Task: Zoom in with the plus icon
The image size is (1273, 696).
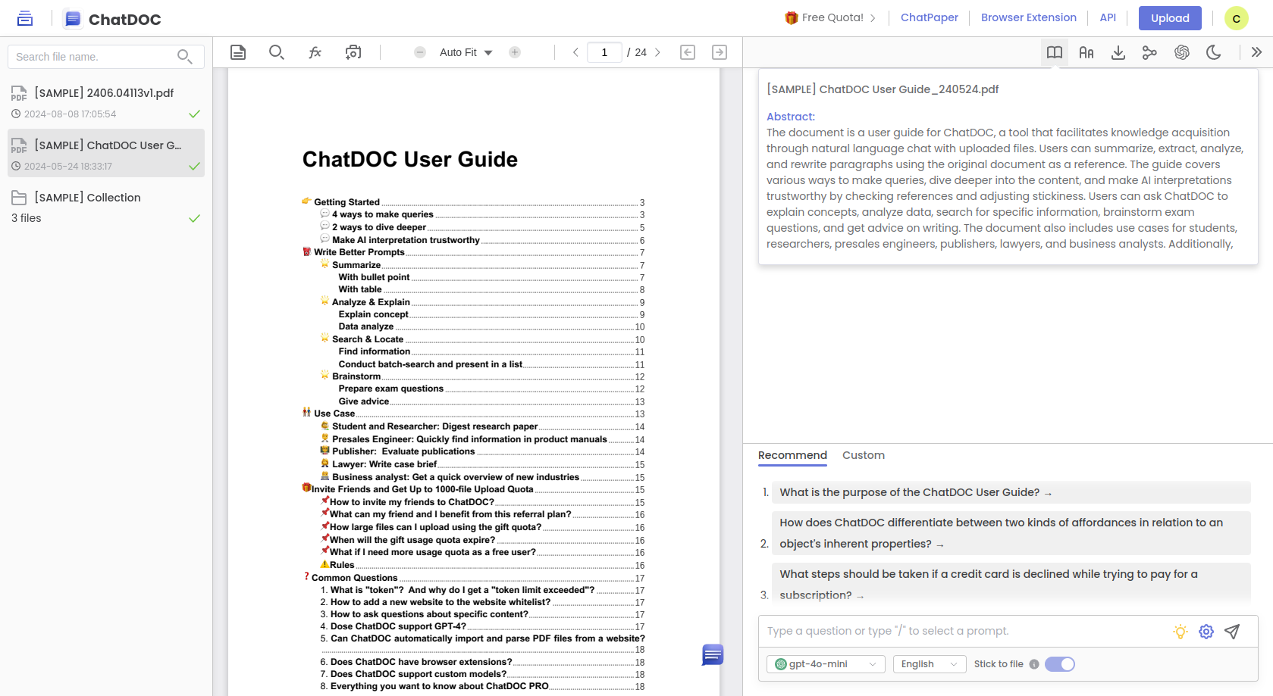Action: pos(515,52)
